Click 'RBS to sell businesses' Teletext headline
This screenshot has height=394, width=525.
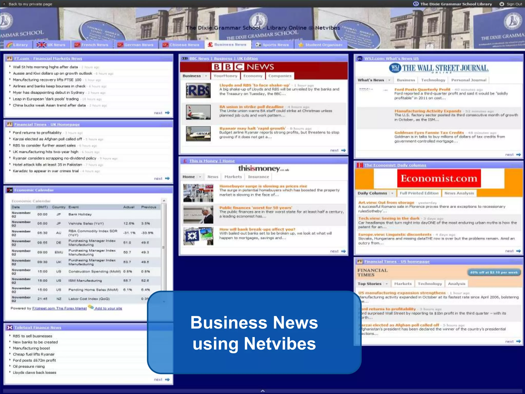[x=33, y=336]
